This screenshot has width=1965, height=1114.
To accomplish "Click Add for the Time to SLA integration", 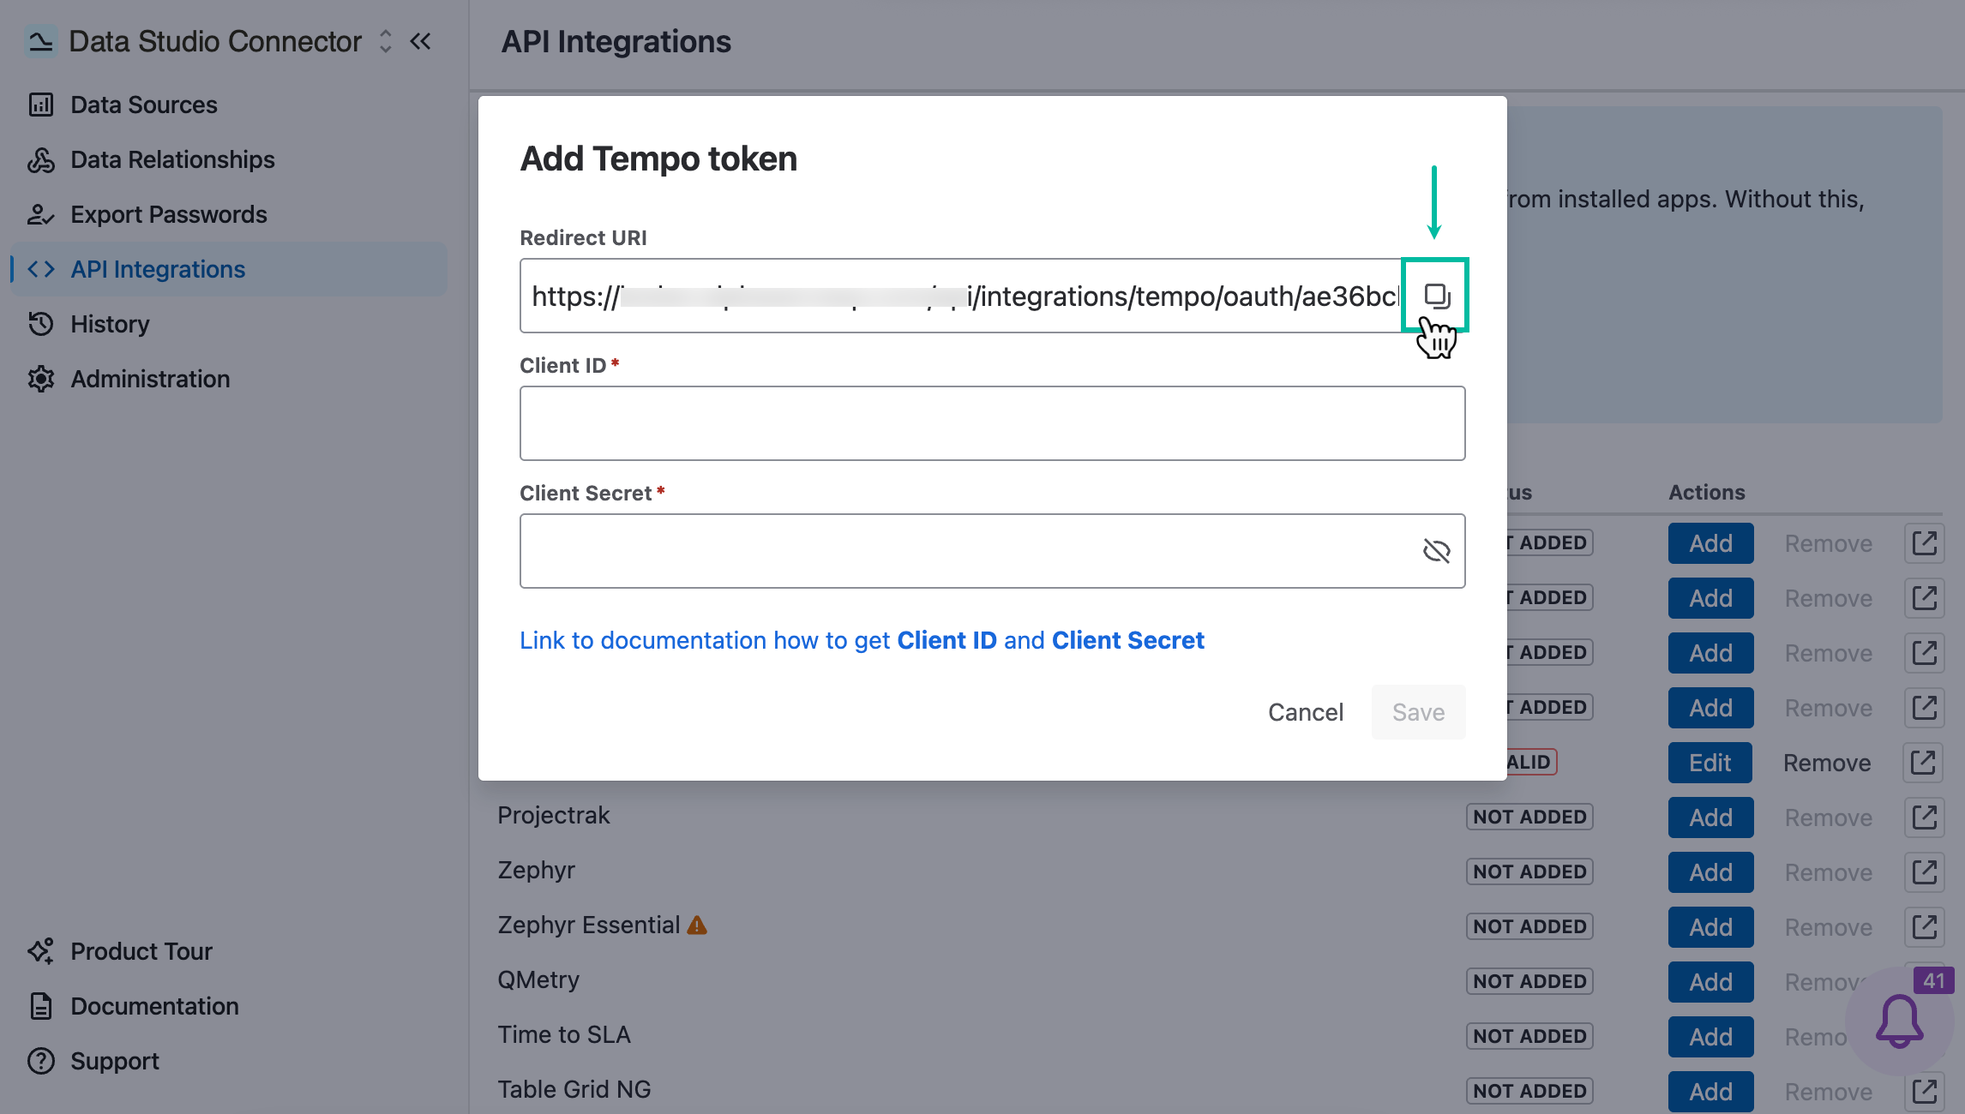I will pos(1710,1037).
